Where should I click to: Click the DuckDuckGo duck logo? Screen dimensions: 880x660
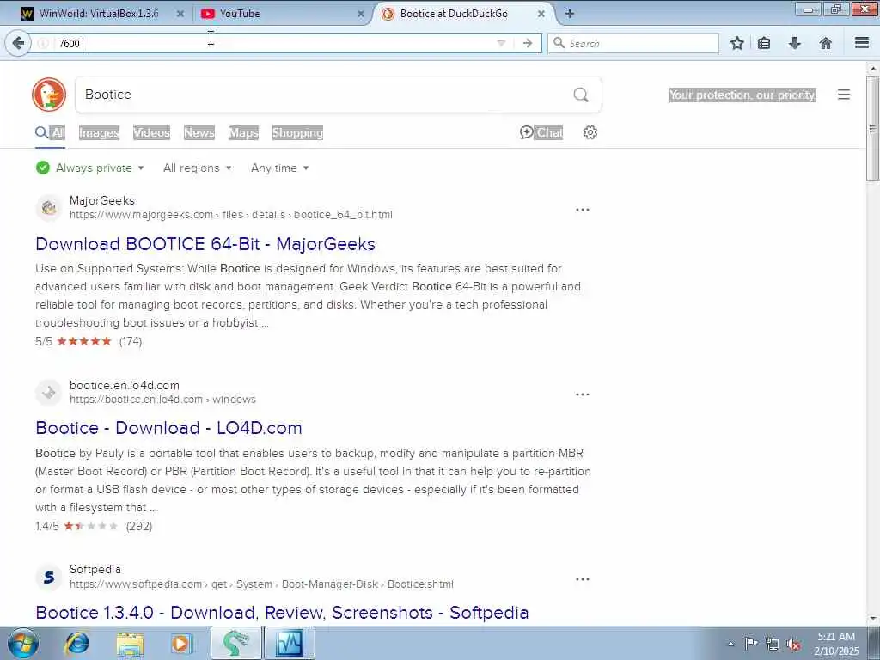pyautogui.click(x=49, y=95)
